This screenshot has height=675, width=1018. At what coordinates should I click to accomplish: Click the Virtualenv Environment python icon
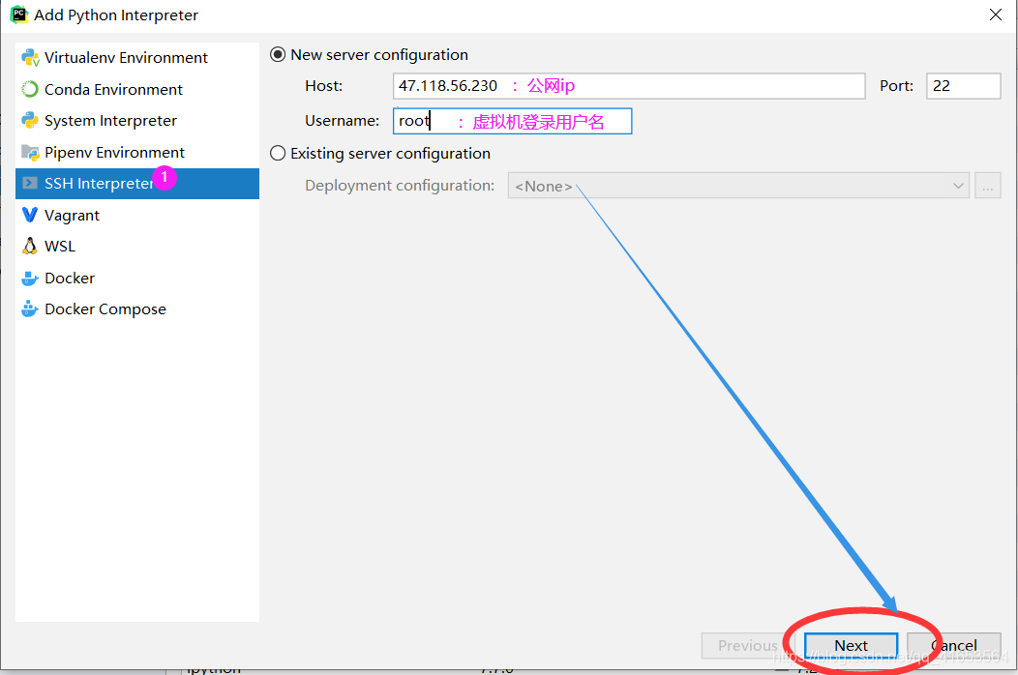(x=30, y=58)
